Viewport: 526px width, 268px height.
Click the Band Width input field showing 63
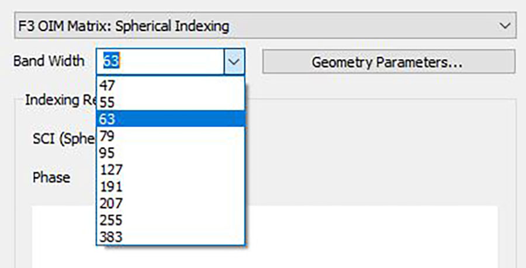tap(160, 61)
